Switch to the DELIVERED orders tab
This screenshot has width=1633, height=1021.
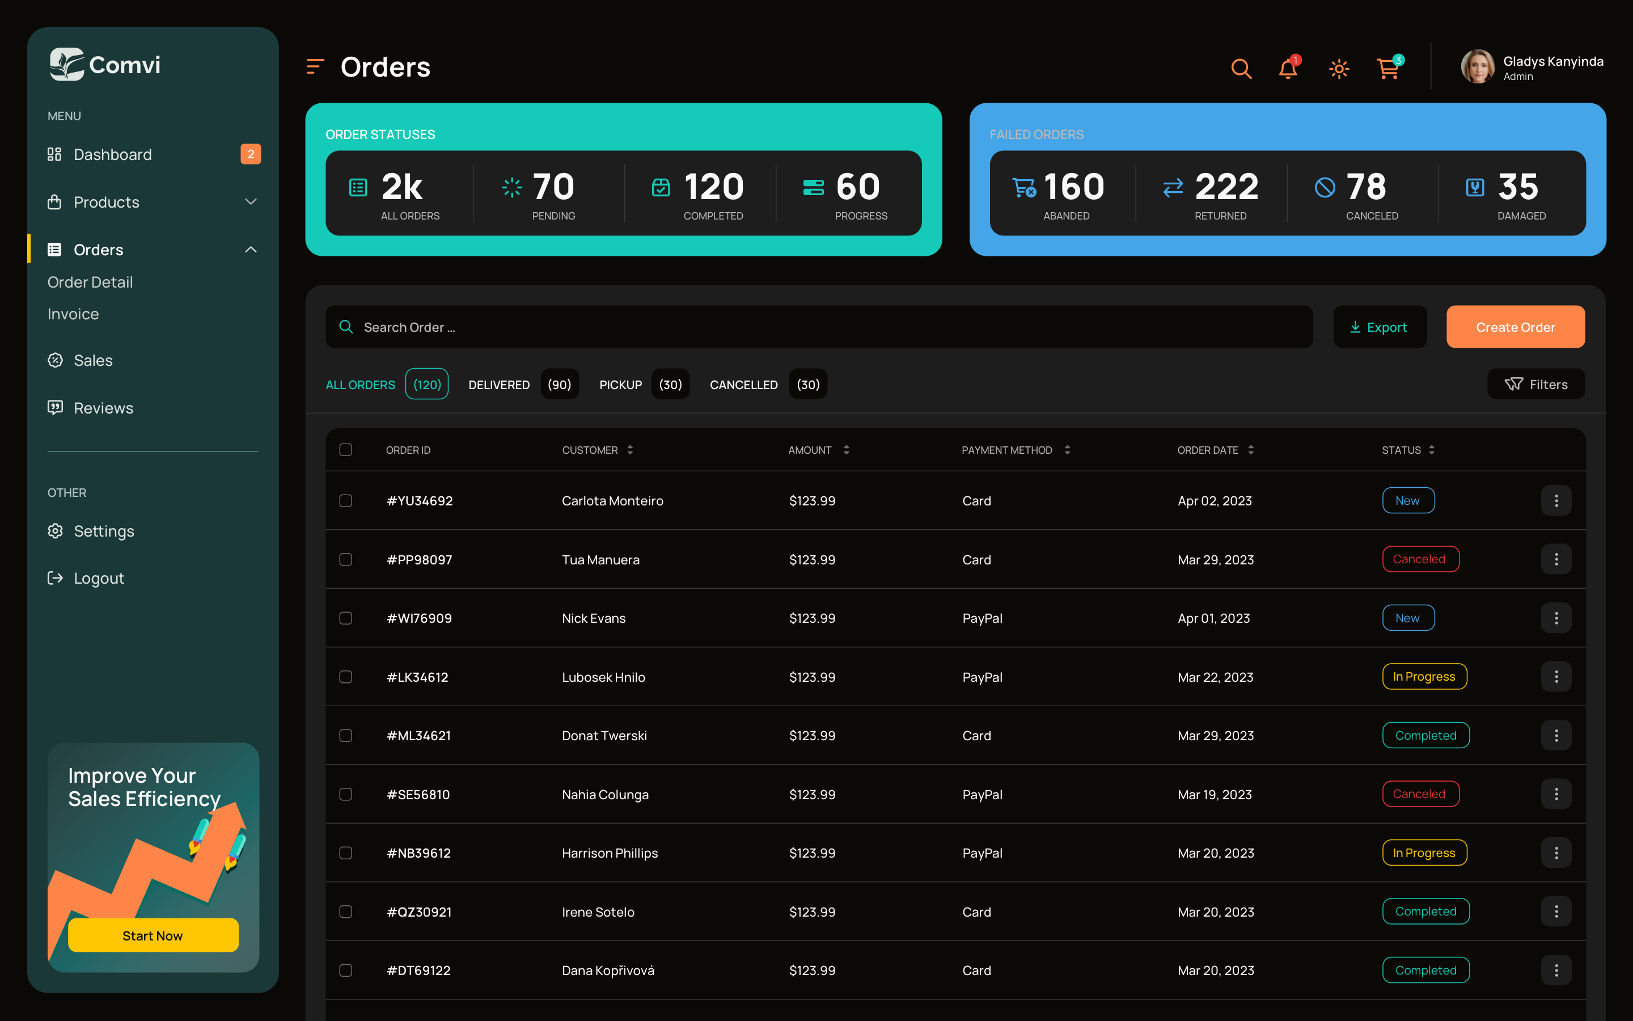click(498, 384)
